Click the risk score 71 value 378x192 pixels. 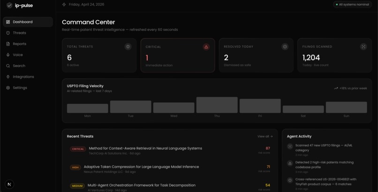pyautogui.click(x=268, y=167)
